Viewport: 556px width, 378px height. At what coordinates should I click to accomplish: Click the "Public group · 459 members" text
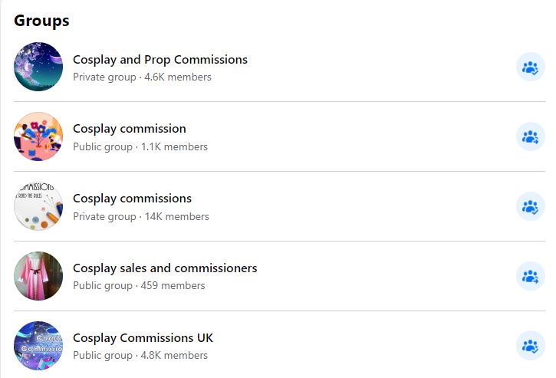click(139, 286)
